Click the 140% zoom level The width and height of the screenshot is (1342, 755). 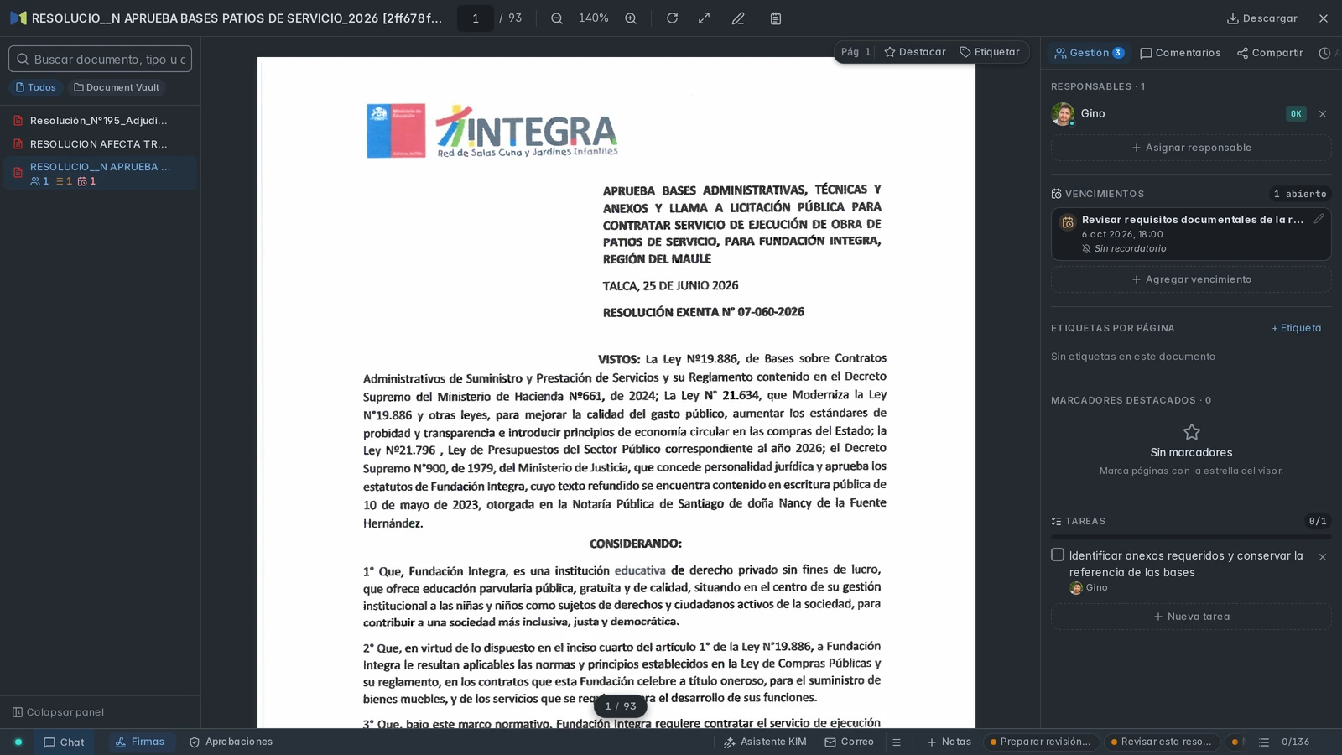pos(594,18)
